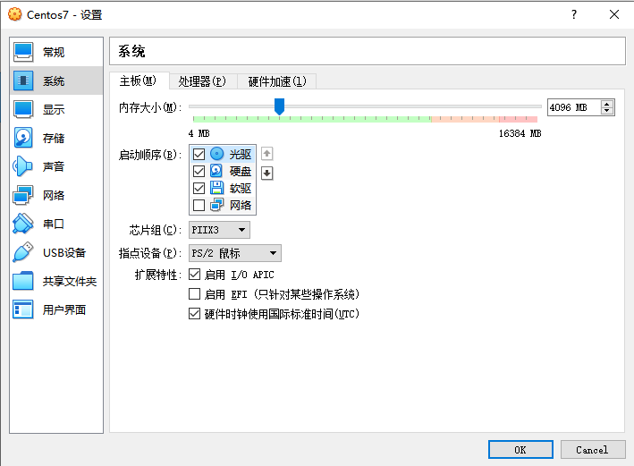Open the 常规 general settings icon
This screenshot has width=634, height=466.
(23, 52)
